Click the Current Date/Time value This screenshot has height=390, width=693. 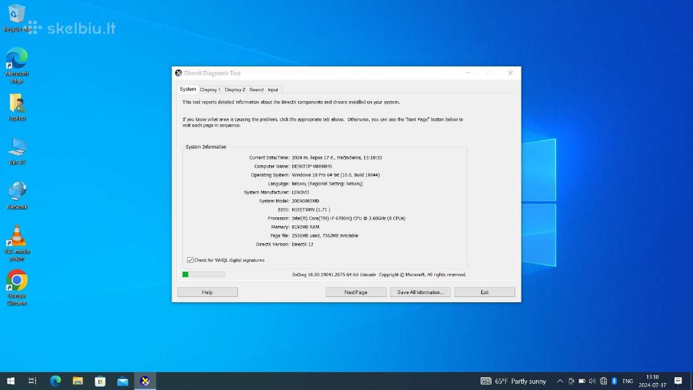coord(337,157)
